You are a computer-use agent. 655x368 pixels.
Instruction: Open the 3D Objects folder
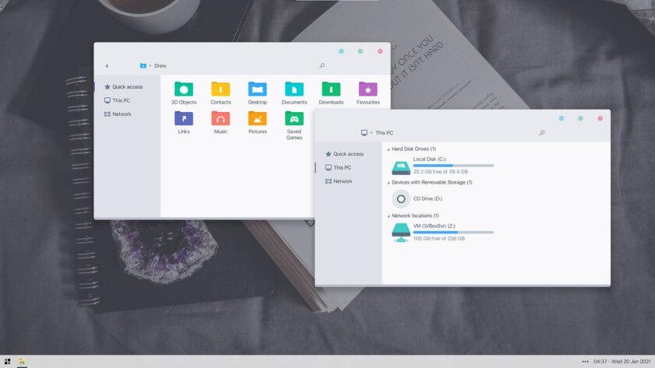(184, 92)
